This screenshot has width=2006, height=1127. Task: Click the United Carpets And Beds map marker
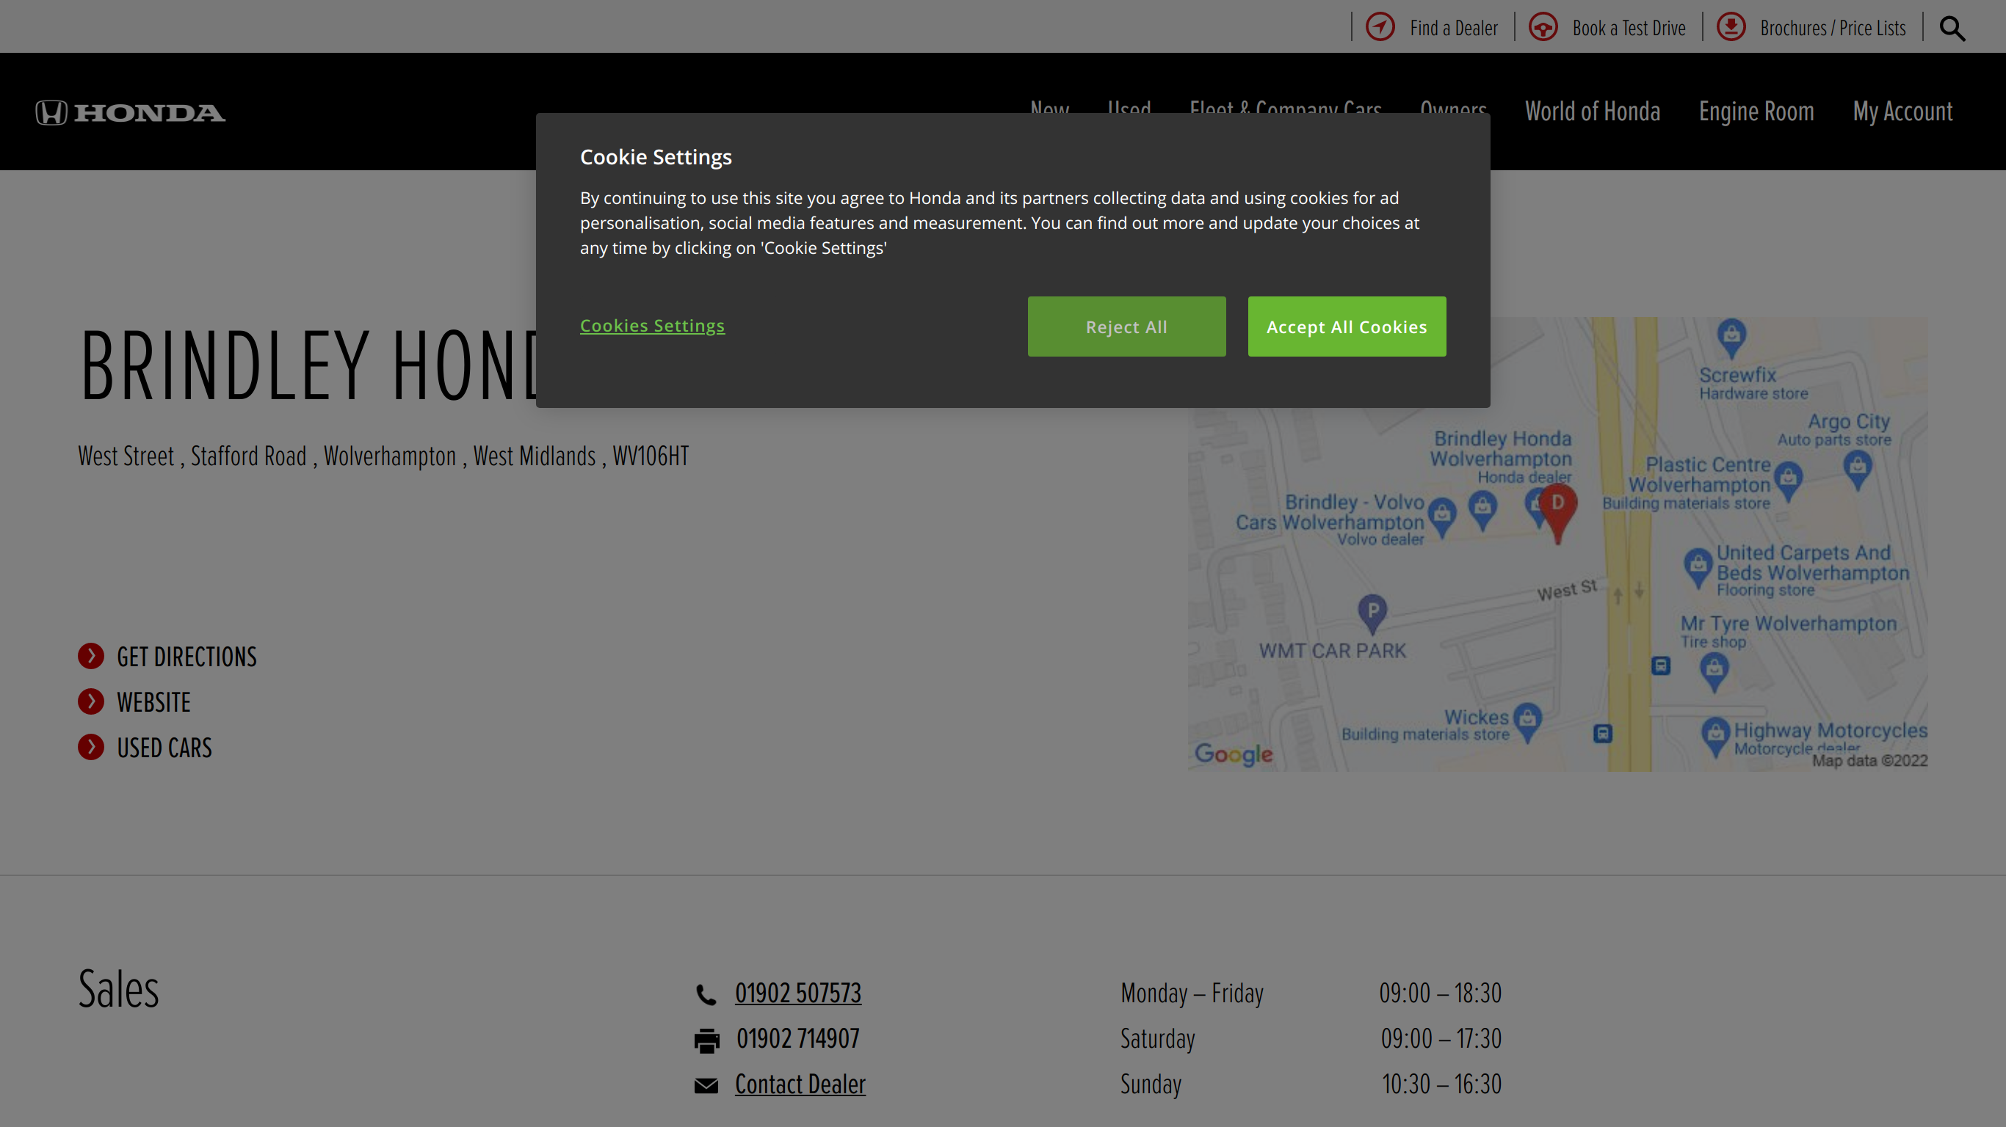pyautogui.click(x=1698, y=569)
